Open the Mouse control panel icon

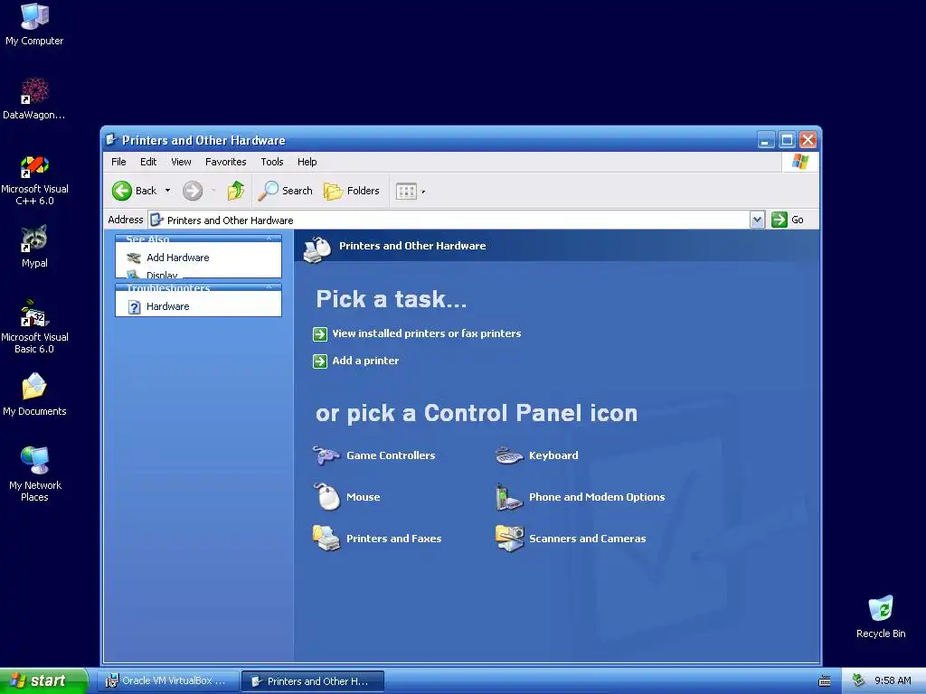pos(326,496)
